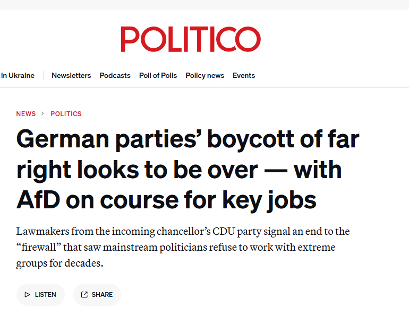Open the Events nav link

[x=244, y=76]
